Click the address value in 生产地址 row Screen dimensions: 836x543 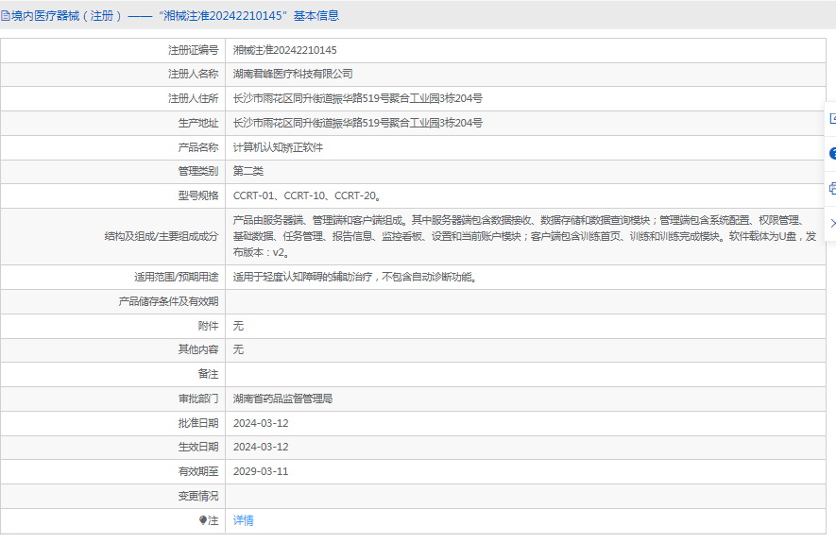[x=358, y=123]
